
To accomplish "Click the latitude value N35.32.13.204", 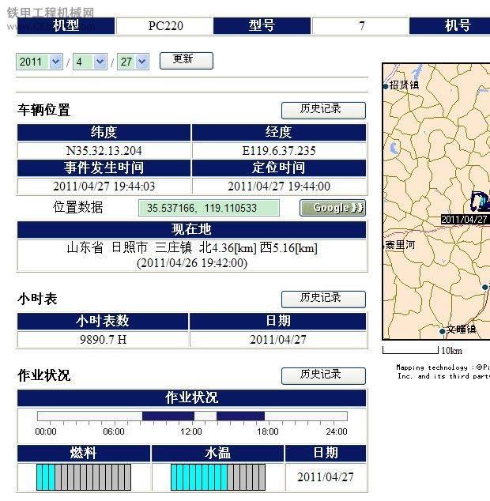I will point(104,150).
